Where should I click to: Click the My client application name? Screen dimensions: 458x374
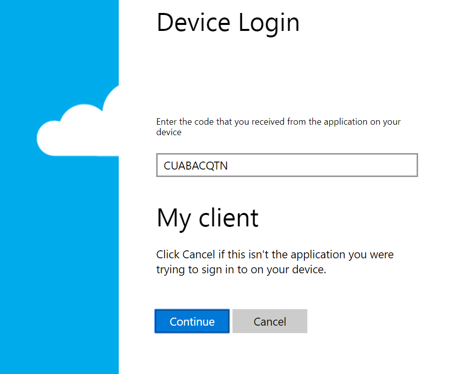(x=208, y=218)
